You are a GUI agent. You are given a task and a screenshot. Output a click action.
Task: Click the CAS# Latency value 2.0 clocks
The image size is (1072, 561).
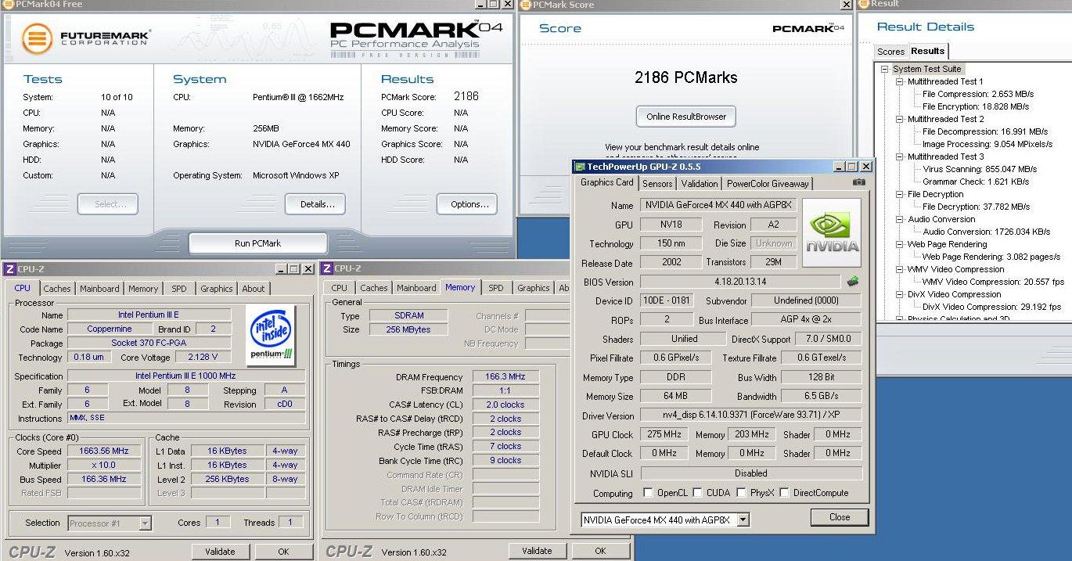(x=505, y=405)
